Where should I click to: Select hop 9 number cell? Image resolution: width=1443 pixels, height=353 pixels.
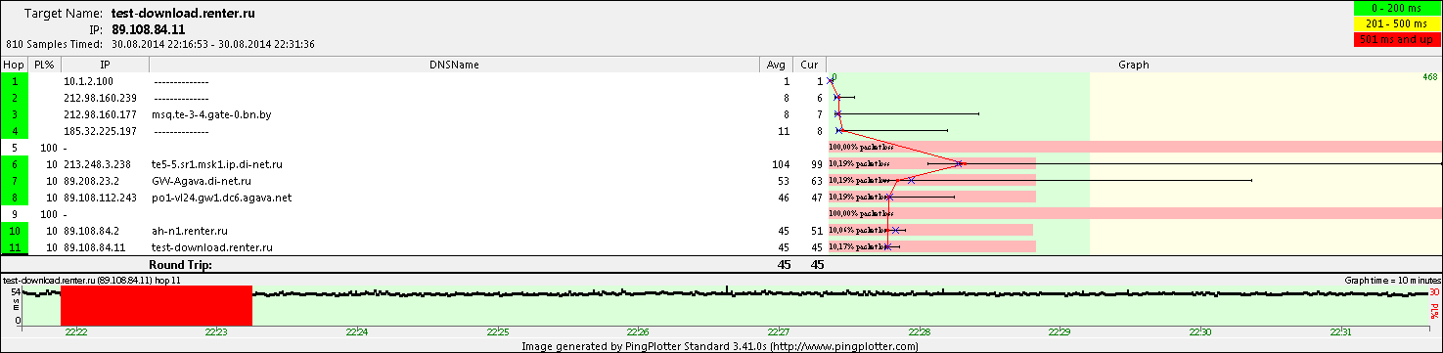coord(15,213)
